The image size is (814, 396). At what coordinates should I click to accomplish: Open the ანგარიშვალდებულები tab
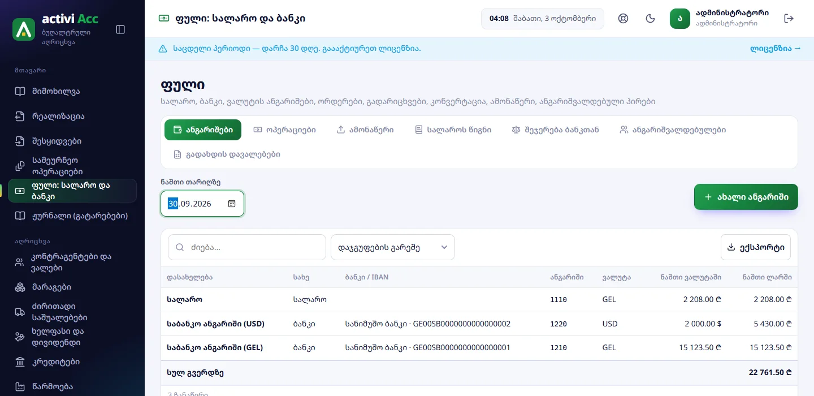pos(673,130)
